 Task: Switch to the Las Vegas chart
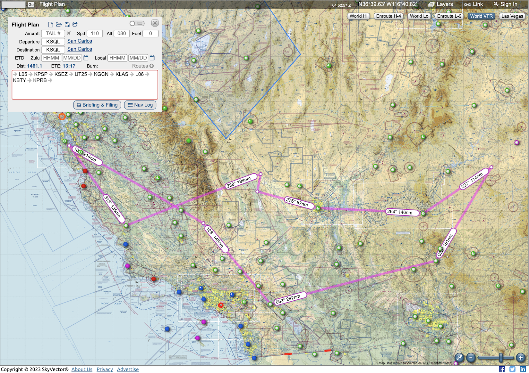point(512,16)
